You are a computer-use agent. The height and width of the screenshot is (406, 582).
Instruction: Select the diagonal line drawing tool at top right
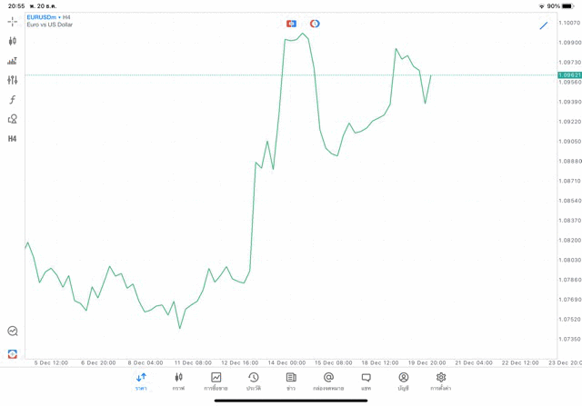point(544,25)
